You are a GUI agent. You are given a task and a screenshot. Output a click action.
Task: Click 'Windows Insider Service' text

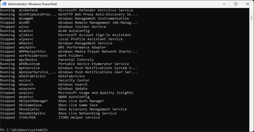[x=82, y=27]
